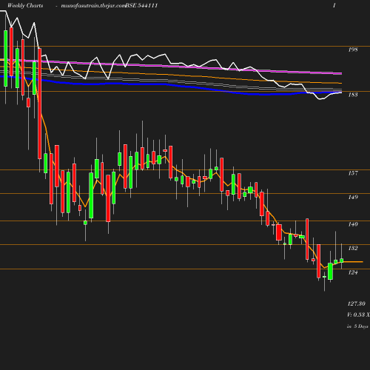Select the 132 price axis label

353,248
